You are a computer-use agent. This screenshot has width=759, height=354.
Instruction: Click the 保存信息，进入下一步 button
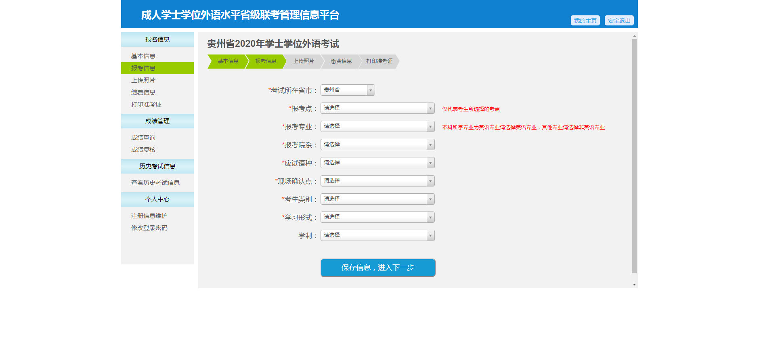[x=377, y=268]
